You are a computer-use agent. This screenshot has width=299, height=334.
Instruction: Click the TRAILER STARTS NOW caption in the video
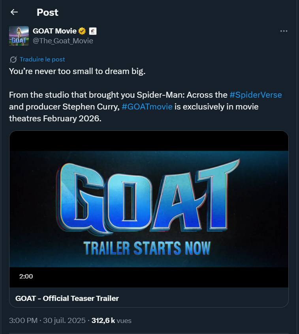[147, 248]
